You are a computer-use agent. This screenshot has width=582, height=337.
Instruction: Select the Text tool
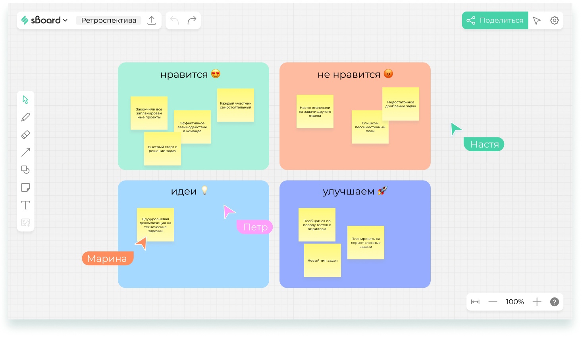25,205
